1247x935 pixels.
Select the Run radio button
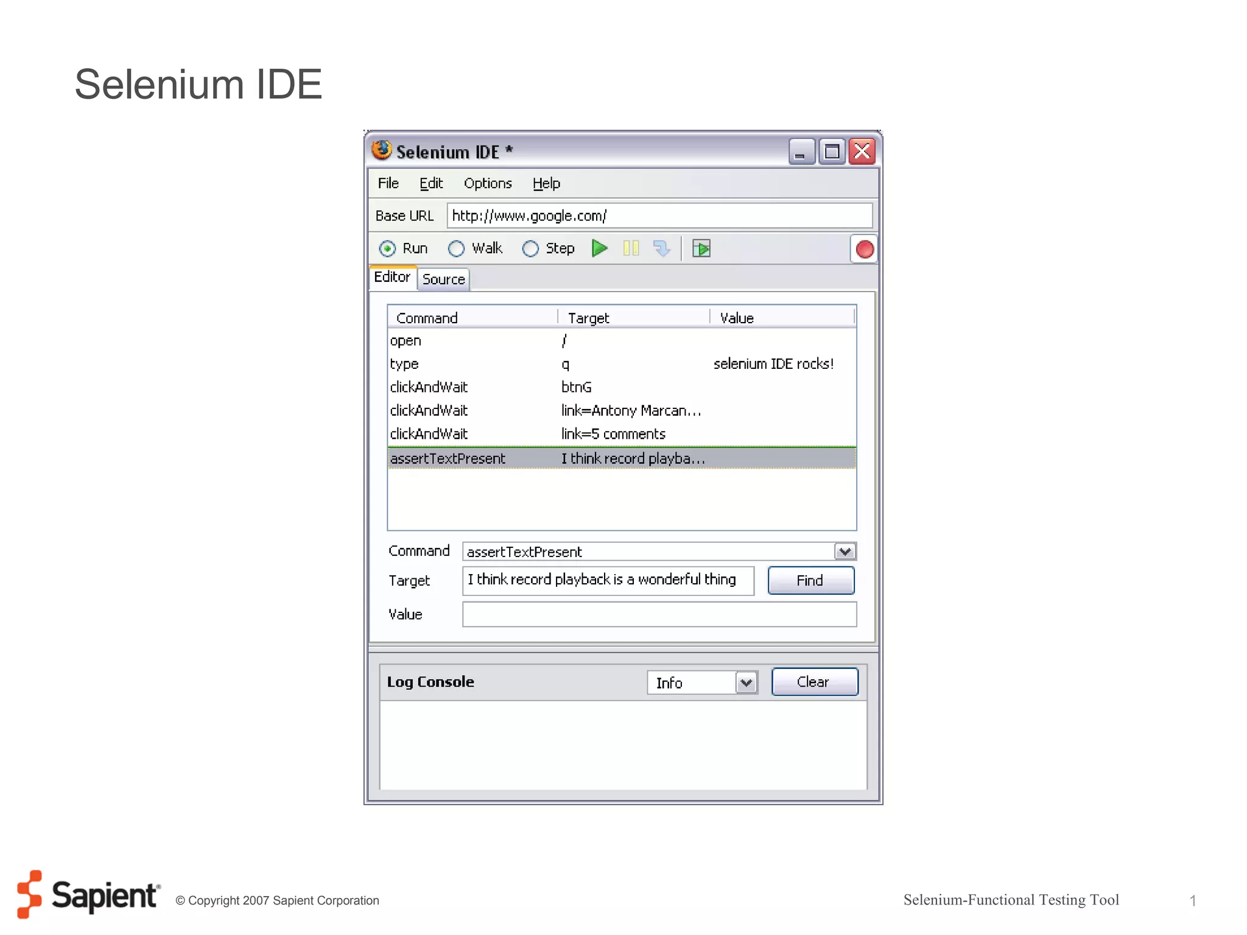point(387,248)
